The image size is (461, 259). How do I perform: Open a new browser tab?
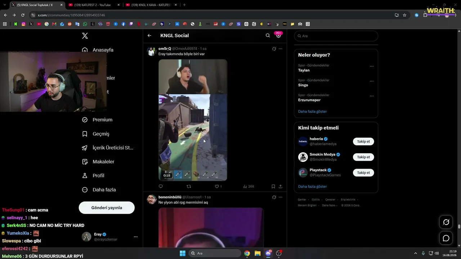point(184,5)
